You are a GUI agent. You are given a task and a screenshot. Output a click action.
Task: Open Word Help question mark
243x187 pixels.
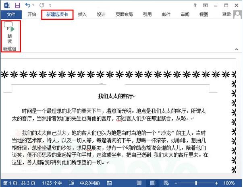pos(195,5)
